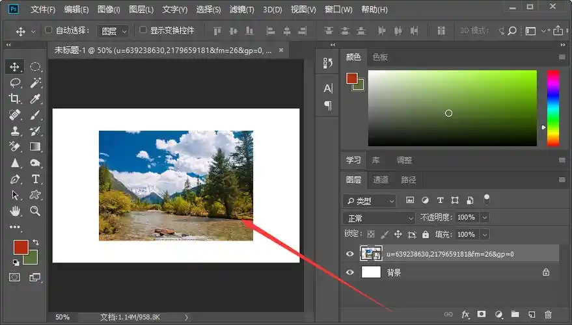
Task: Select the Magic Wand tool
Action: (35, 83)
